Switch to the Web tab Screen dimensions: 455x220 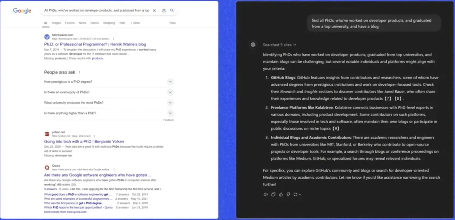coord(122,23)
